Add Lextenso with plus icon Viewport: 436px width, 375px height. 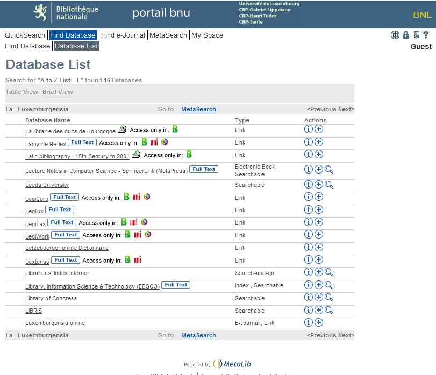(319, 259)
